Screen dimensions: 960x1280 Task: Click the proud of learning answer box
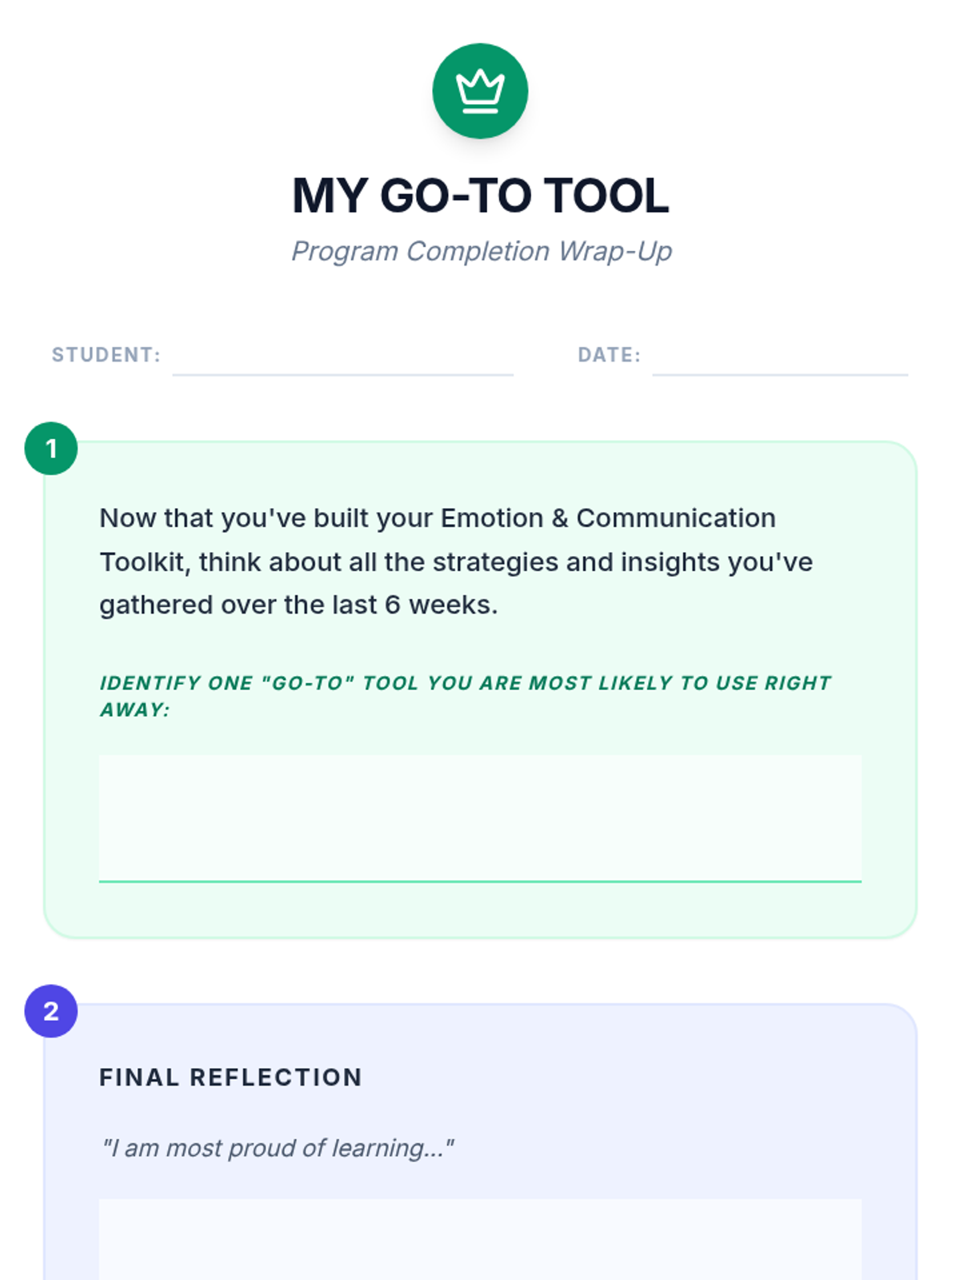[x=480, y=1239]
